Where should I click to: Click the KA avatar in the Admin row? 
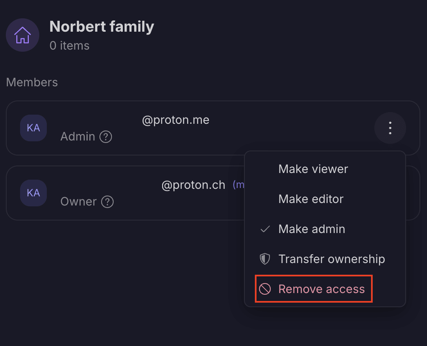tap(33, 128)
